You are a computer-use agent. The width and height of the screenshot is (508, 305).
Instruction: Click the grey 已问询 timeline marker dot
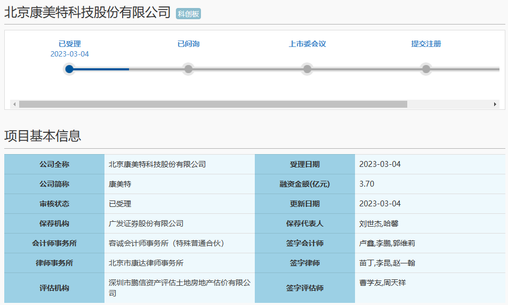click(x=188, y=69)
